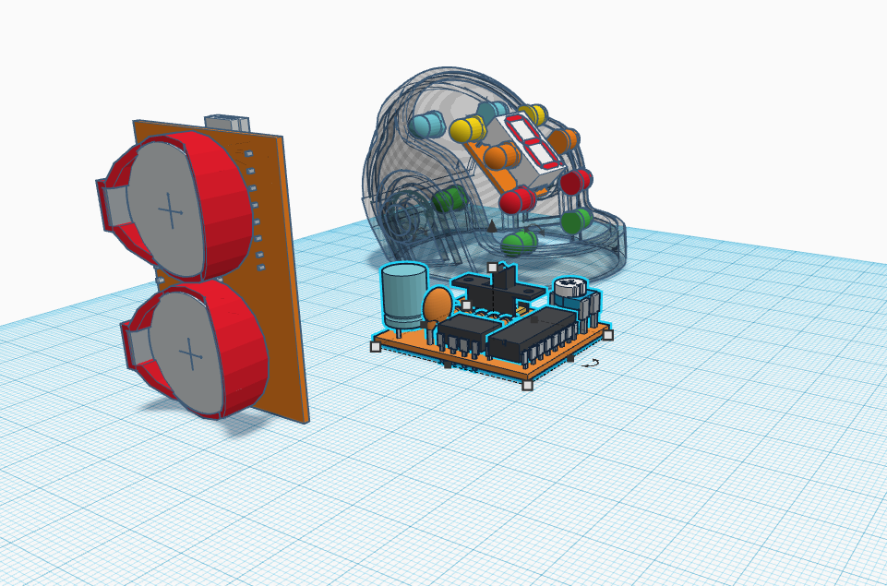
Task: Click the white handle behind the orange disc capacitor
Action: [466, 305]
